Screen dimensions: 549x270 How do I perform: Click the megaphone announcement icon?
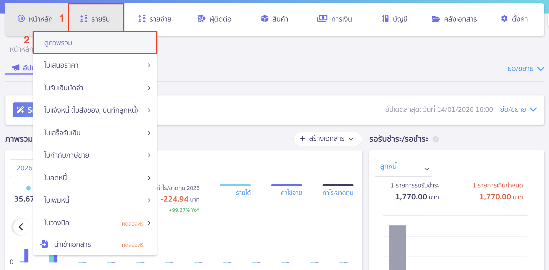pyautogui.click(x=16, y=67)
